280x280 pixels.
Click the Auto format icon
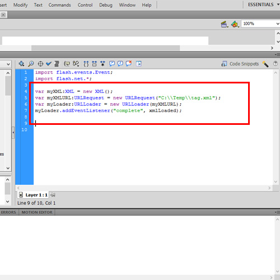point(57,64)
